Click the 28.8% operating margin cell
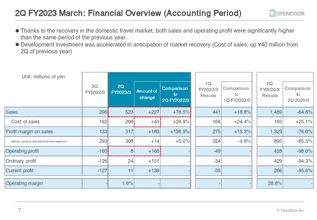Screen dimensions: 317x220 pyautogui.click(x=270, y=183)
